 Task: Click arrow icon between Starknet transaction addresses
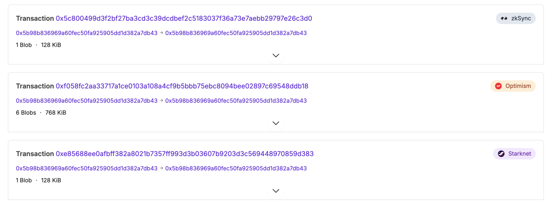pyautogui.click(x=161, y=168)
